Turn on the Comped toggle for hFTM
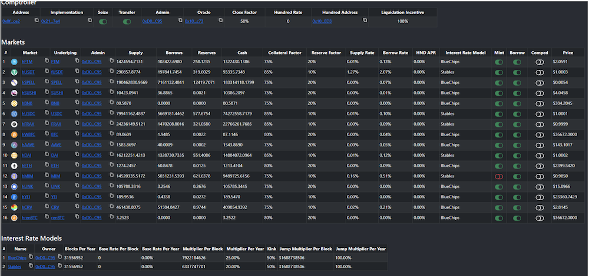The height and width of the screenshot is (276, 589). tap(540, 62)
